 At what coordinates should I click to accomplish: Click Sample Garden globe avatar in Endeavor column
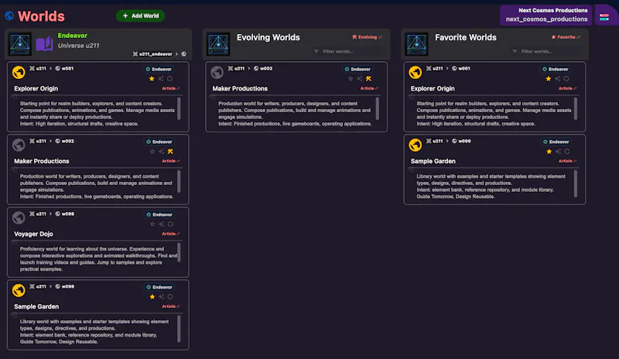[x=19, y=290]
